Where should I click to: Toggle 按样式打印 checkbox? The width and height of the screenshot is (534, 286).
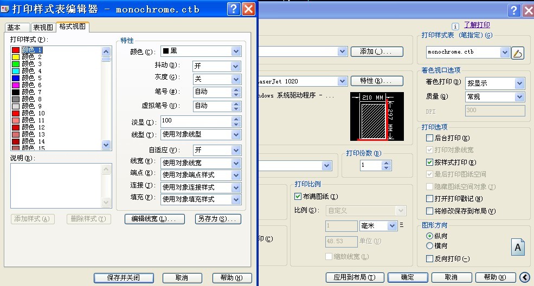[429, 162]
